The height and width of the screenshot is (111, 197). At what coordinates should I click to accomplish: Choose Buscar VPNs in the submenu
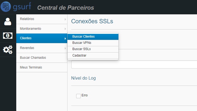(x=82, y=43)
